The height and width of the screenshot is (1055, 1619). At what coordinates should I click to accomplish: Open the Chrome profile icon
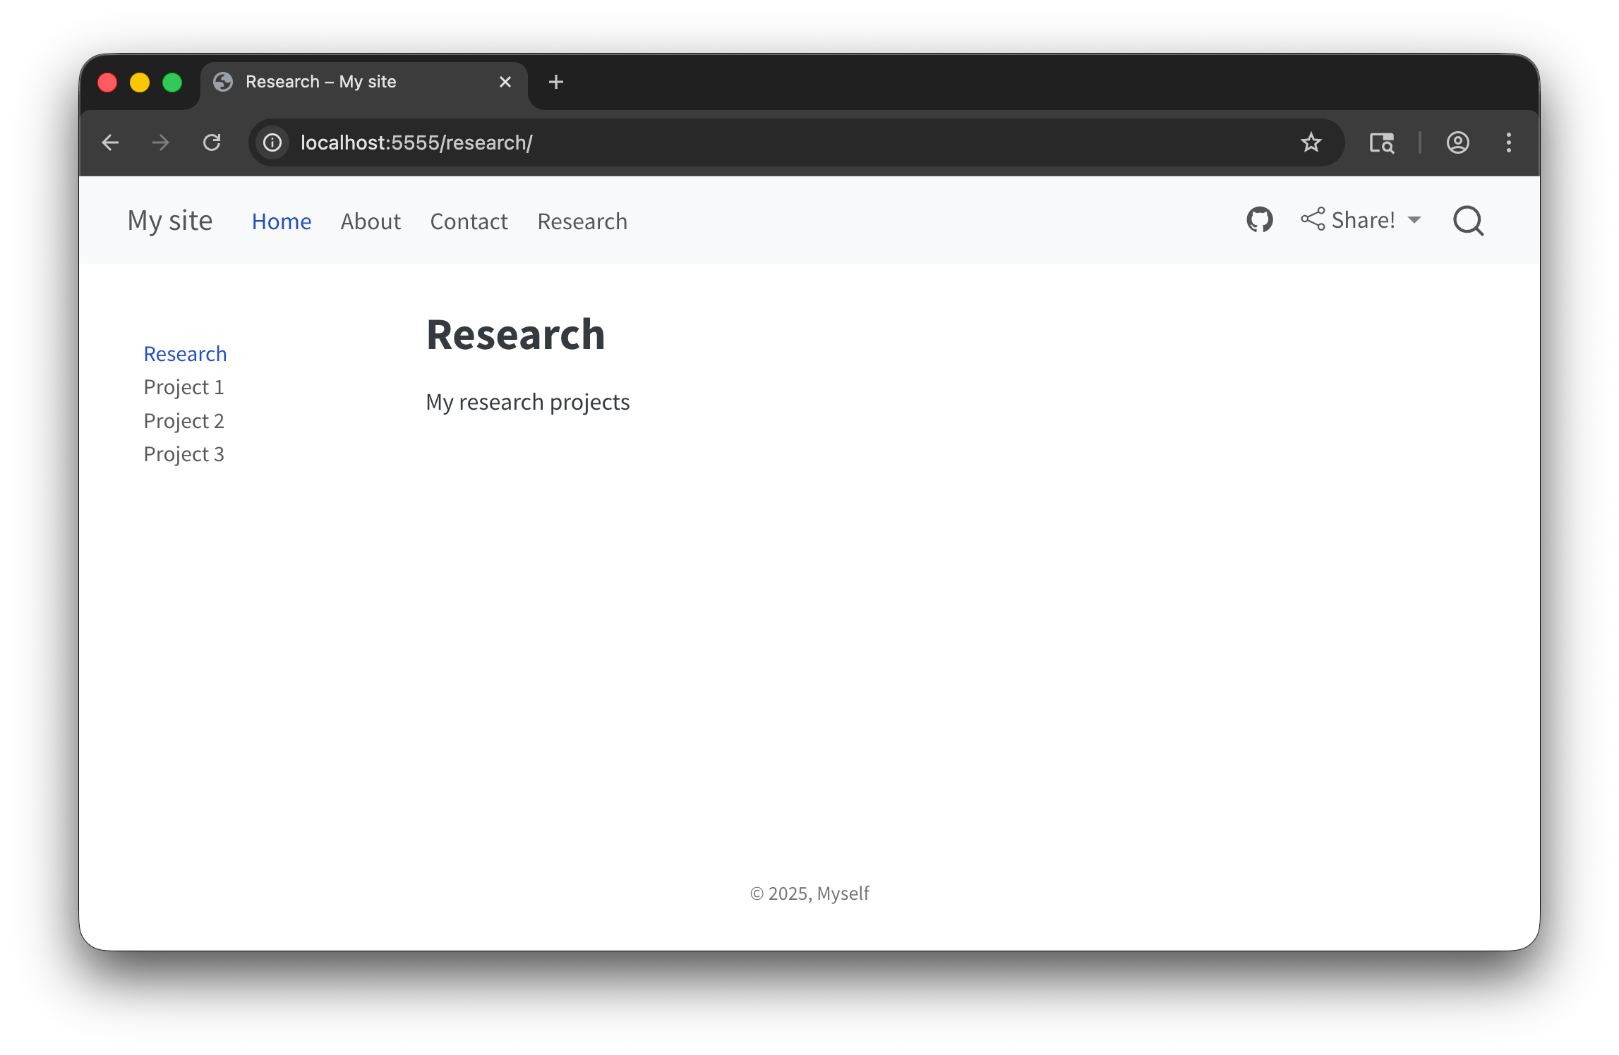pyautogui.click(x=1457, y=143)
